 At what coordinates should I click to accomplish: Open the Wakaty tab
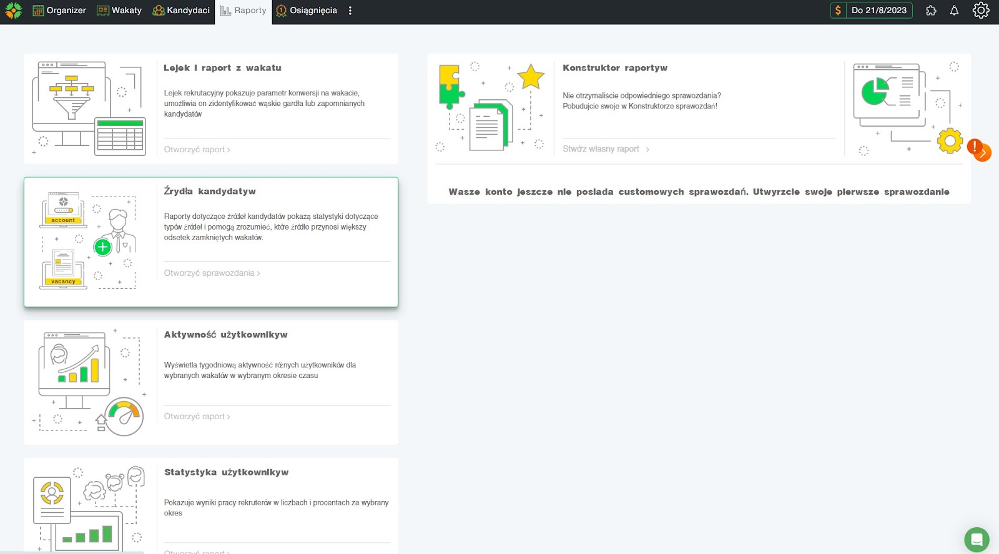119,11
